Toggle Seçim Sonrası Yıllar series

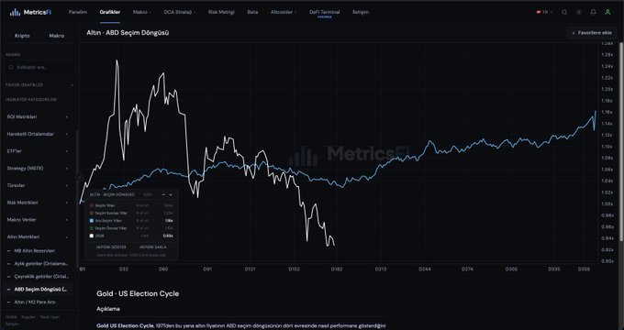[130, 213]
